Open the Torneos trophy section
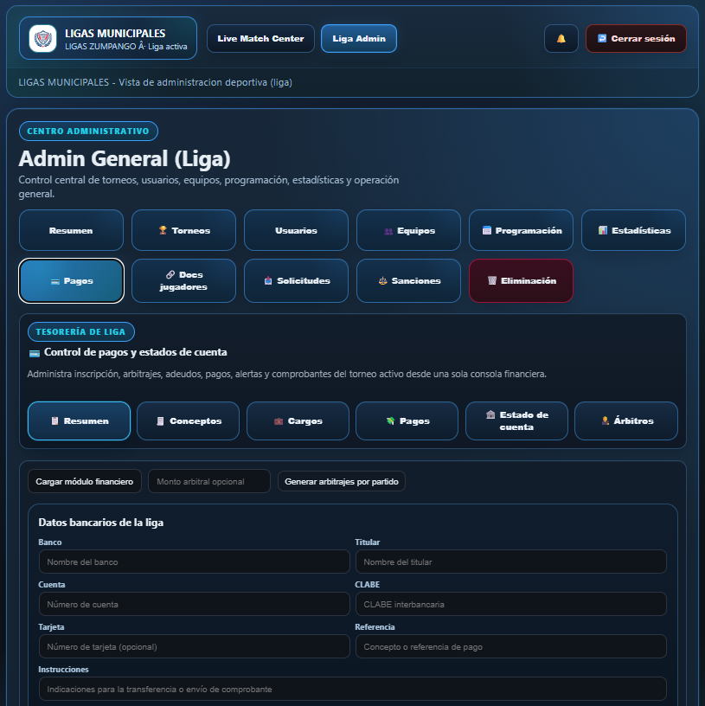The width and height of the screenshot is (705, 706). (x=183, y=230)
